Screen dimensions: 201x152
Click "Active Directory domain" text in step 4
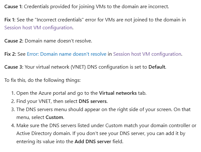(43, 133)
